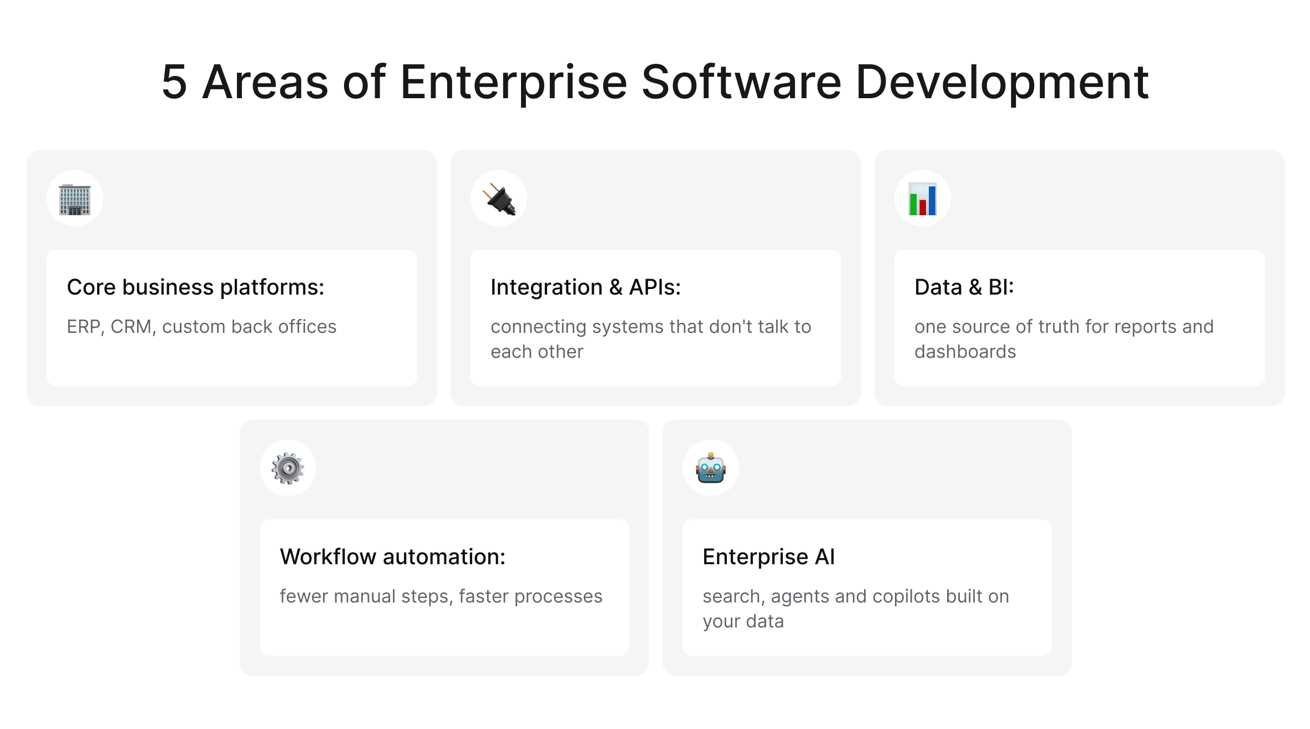The height and width of the screenshot is (729, 1310).
Task: Click the 'Data & BI:' heading
Action: point(964,287)
